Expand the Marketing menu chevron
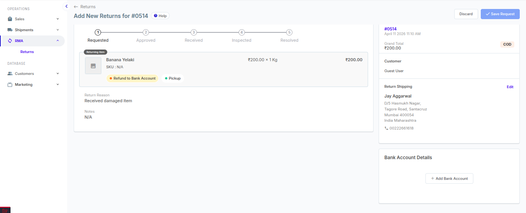 58,84
